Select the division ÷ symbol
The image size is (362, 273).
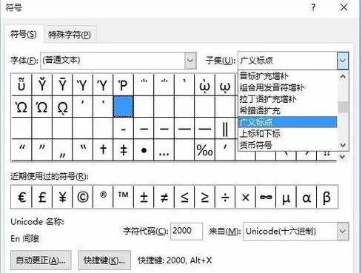(225, 197)
